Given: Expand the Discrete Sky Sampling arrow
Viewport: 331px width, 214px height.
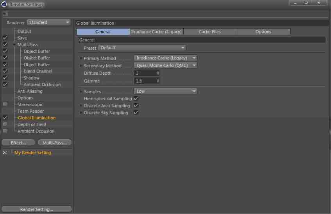Looking at the screenshot, I should (x=81, y=113).
